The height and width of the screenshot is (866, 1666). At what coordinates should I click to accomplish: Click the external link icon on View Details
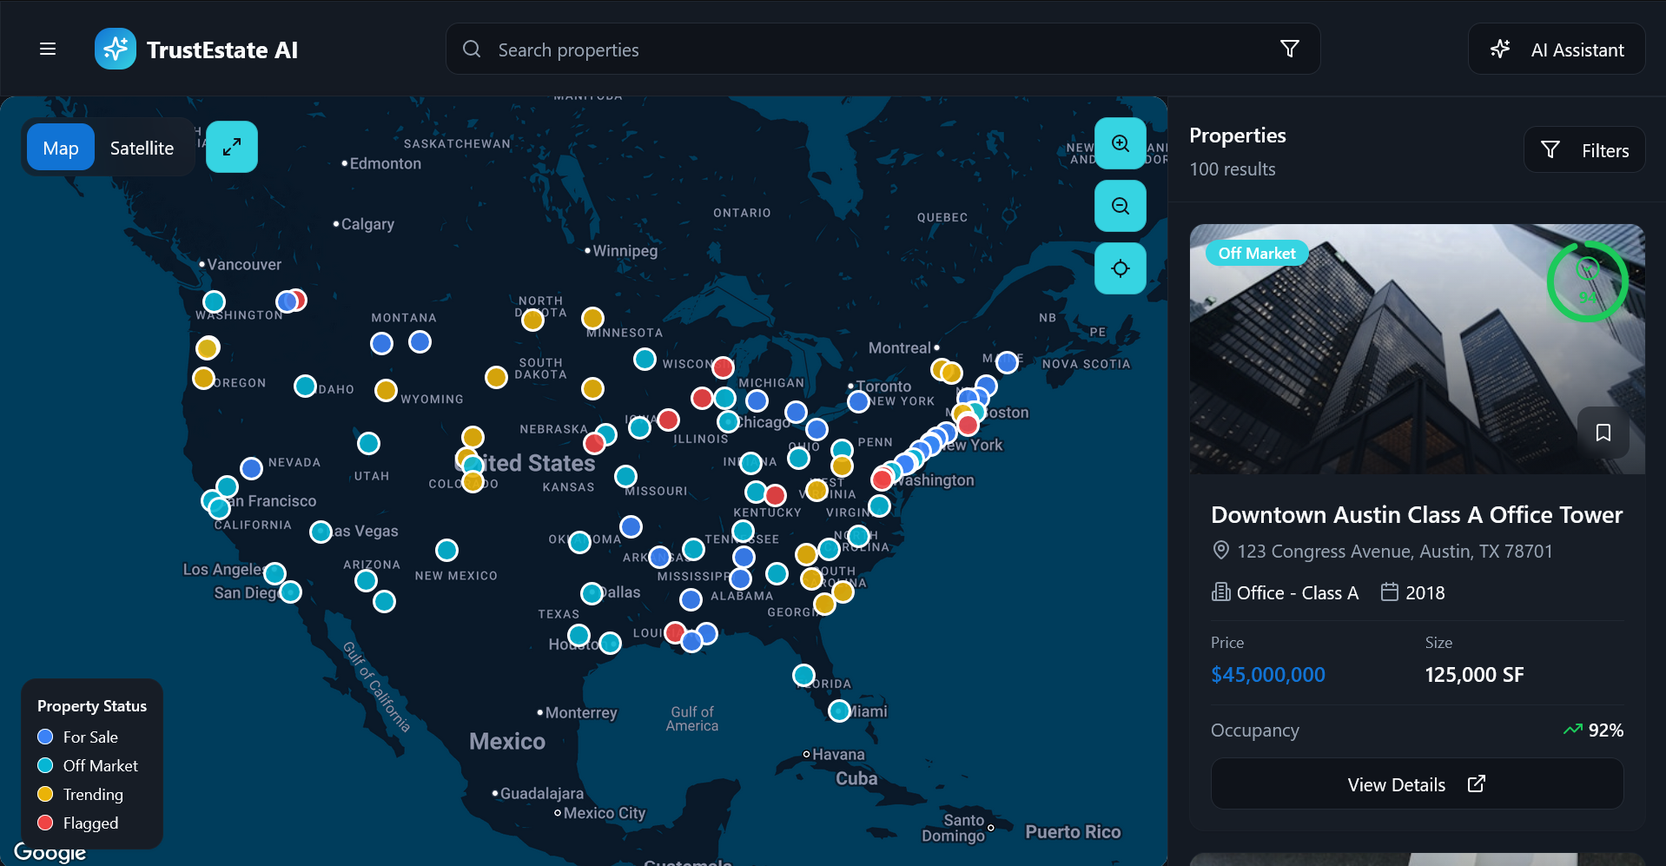click(1477, 784)
